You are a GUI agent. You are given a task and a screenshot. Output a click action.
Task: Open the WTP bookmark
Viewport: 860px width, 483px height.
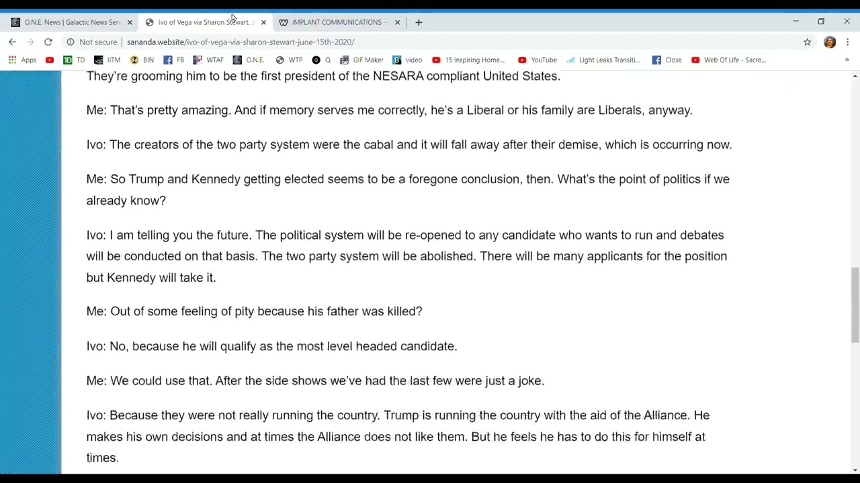click(289, 60)
